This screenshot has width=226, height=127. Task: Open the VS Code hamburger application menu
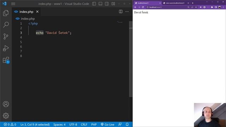tap(13, 4)
